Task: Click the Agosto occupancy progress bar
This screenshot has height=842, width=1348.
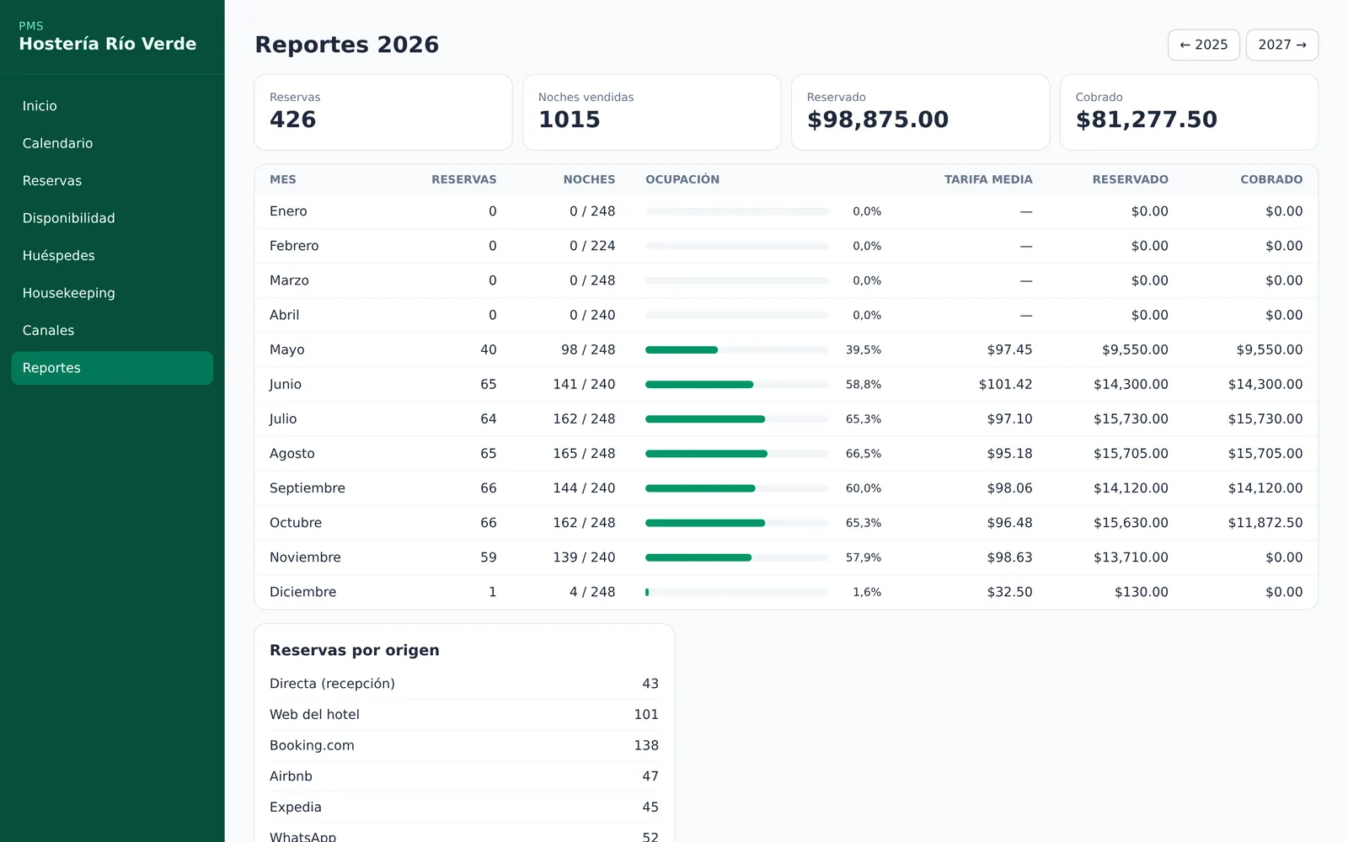Action: point(737,454)
